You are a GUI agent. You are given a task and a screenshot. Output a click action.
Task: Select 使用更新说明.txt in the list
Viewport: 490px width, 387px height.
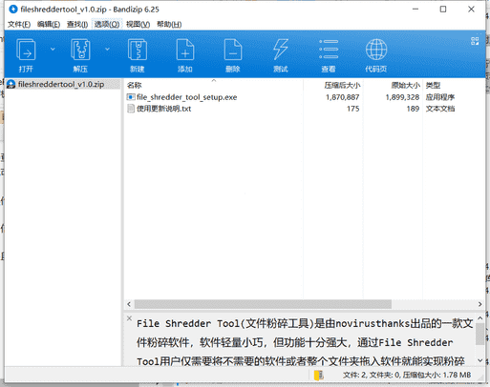163,109
